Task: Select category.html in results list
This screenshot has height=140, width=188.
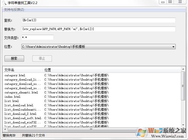Action: tap(15, 75)
